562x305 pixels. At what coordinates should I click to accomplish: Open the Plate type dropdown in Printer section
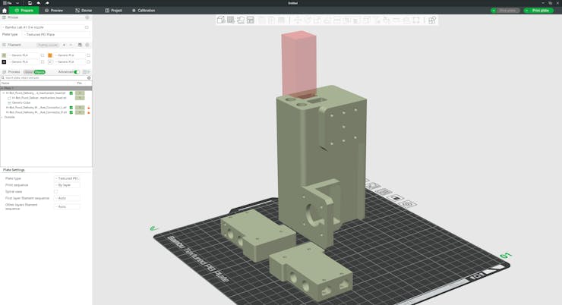pos(57,34)
